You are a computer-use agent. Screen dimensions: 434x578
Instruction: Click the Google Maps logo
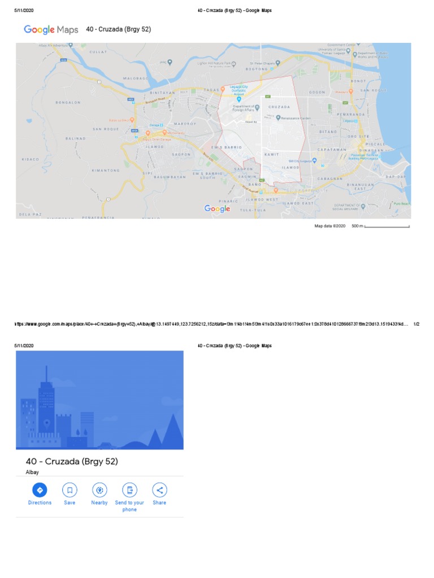click(51, 29)
